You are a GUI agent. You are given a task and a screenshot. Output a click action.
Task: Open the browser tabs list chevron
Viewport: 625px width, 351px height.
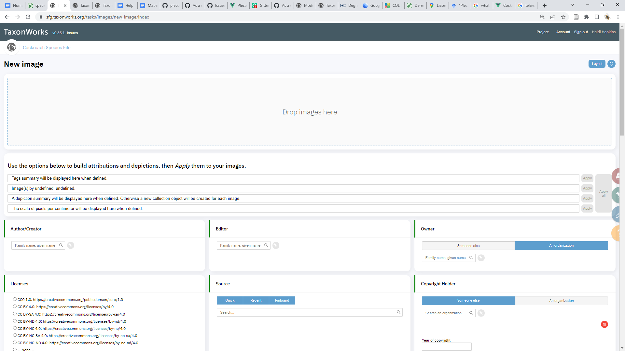tap(572, 5)
